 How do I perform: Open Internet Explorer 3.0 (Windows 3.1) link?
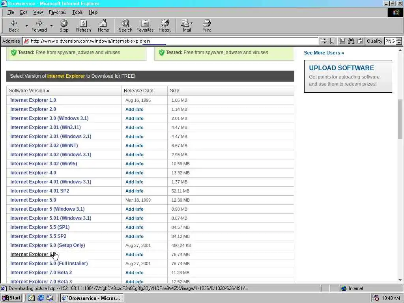coord(49,118)
